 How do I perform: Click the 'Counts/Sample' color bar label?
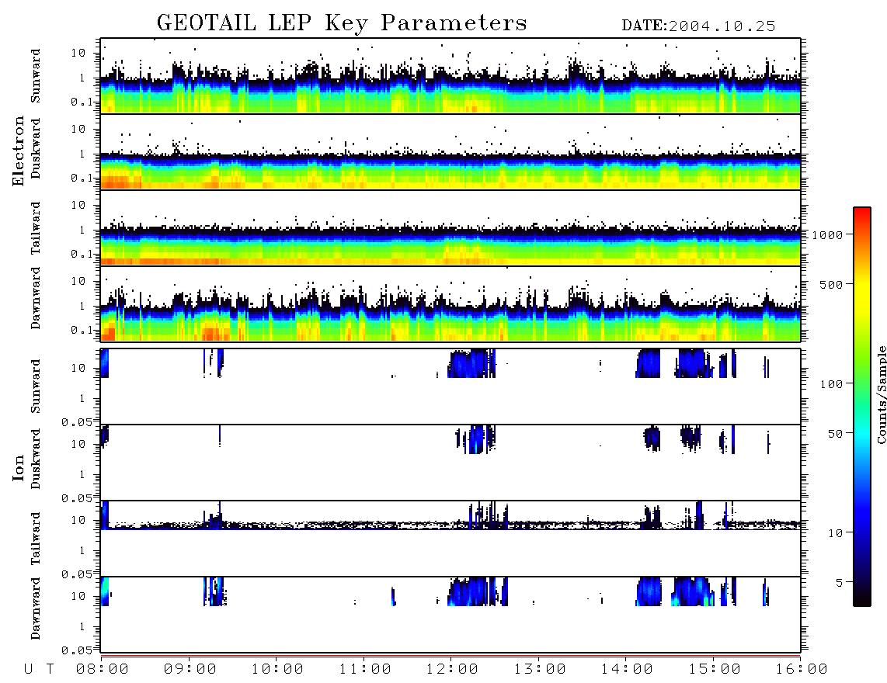pos(882,394)
